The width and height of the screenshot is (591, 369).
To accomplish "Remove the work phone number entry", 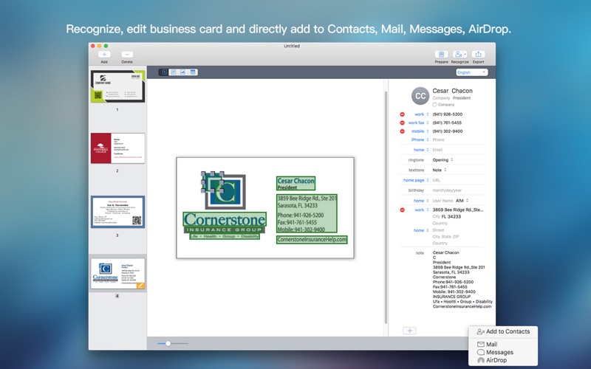I will coord(402,114).
